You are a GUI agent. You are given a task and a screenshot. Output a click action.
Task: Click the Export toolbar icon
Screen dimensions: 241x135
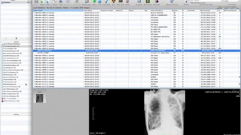(48, 1)
